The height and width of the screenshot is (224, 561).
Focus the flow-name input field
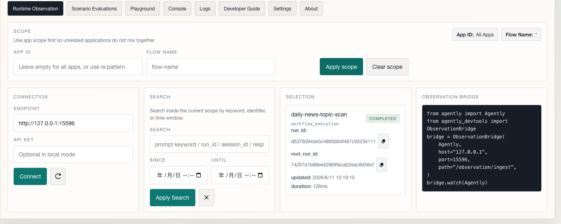click(211, 67)
